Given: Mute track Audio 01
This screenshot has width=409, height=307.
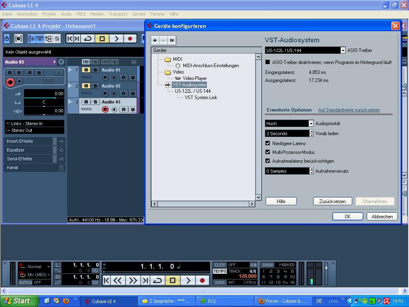Looking at the screenshot, I should pos(86,70).
